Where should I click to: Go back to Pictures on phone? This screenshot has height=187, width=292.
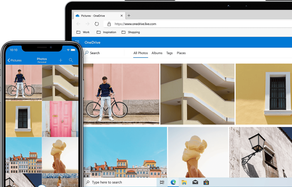(x=15, y=60)
